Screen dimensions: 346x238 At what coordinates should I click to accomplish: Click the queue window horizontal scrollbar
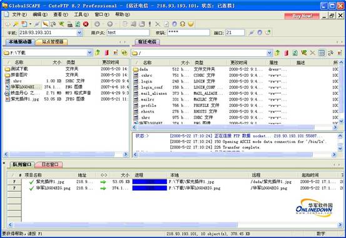coord(126,225)
